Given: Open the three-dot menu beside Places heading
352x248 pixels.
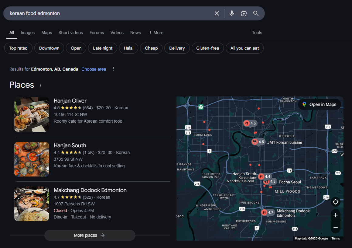Looking at the screenshot, I should point(40,86).
